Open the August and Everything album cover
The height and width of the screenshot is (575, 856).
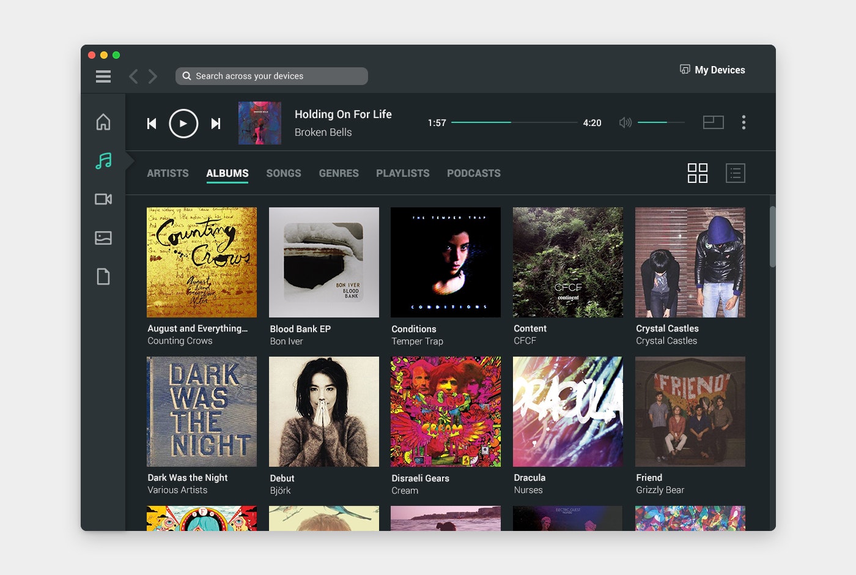[202, 262]
